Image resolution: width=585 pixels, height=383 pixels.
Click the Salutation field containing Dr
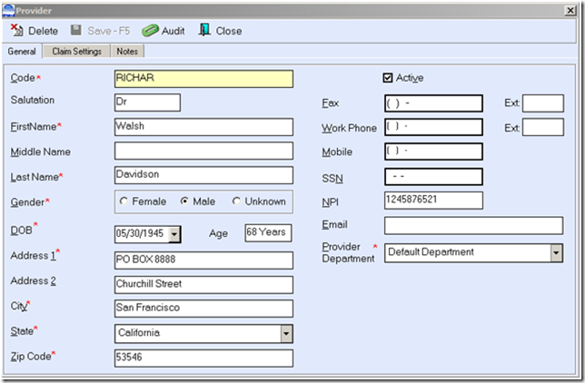147,103
